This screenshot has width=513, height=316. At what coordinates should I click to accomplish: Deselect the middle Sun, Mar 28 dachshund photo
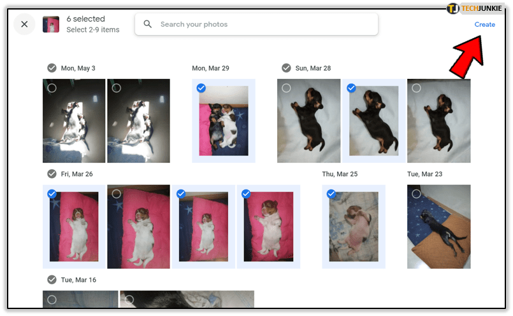click(351, 88)
